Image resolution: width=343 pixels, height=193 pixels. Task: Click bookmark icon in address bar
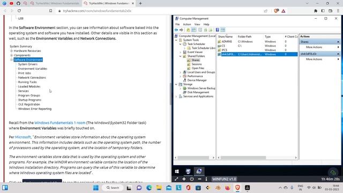click(x=51, y=11)
